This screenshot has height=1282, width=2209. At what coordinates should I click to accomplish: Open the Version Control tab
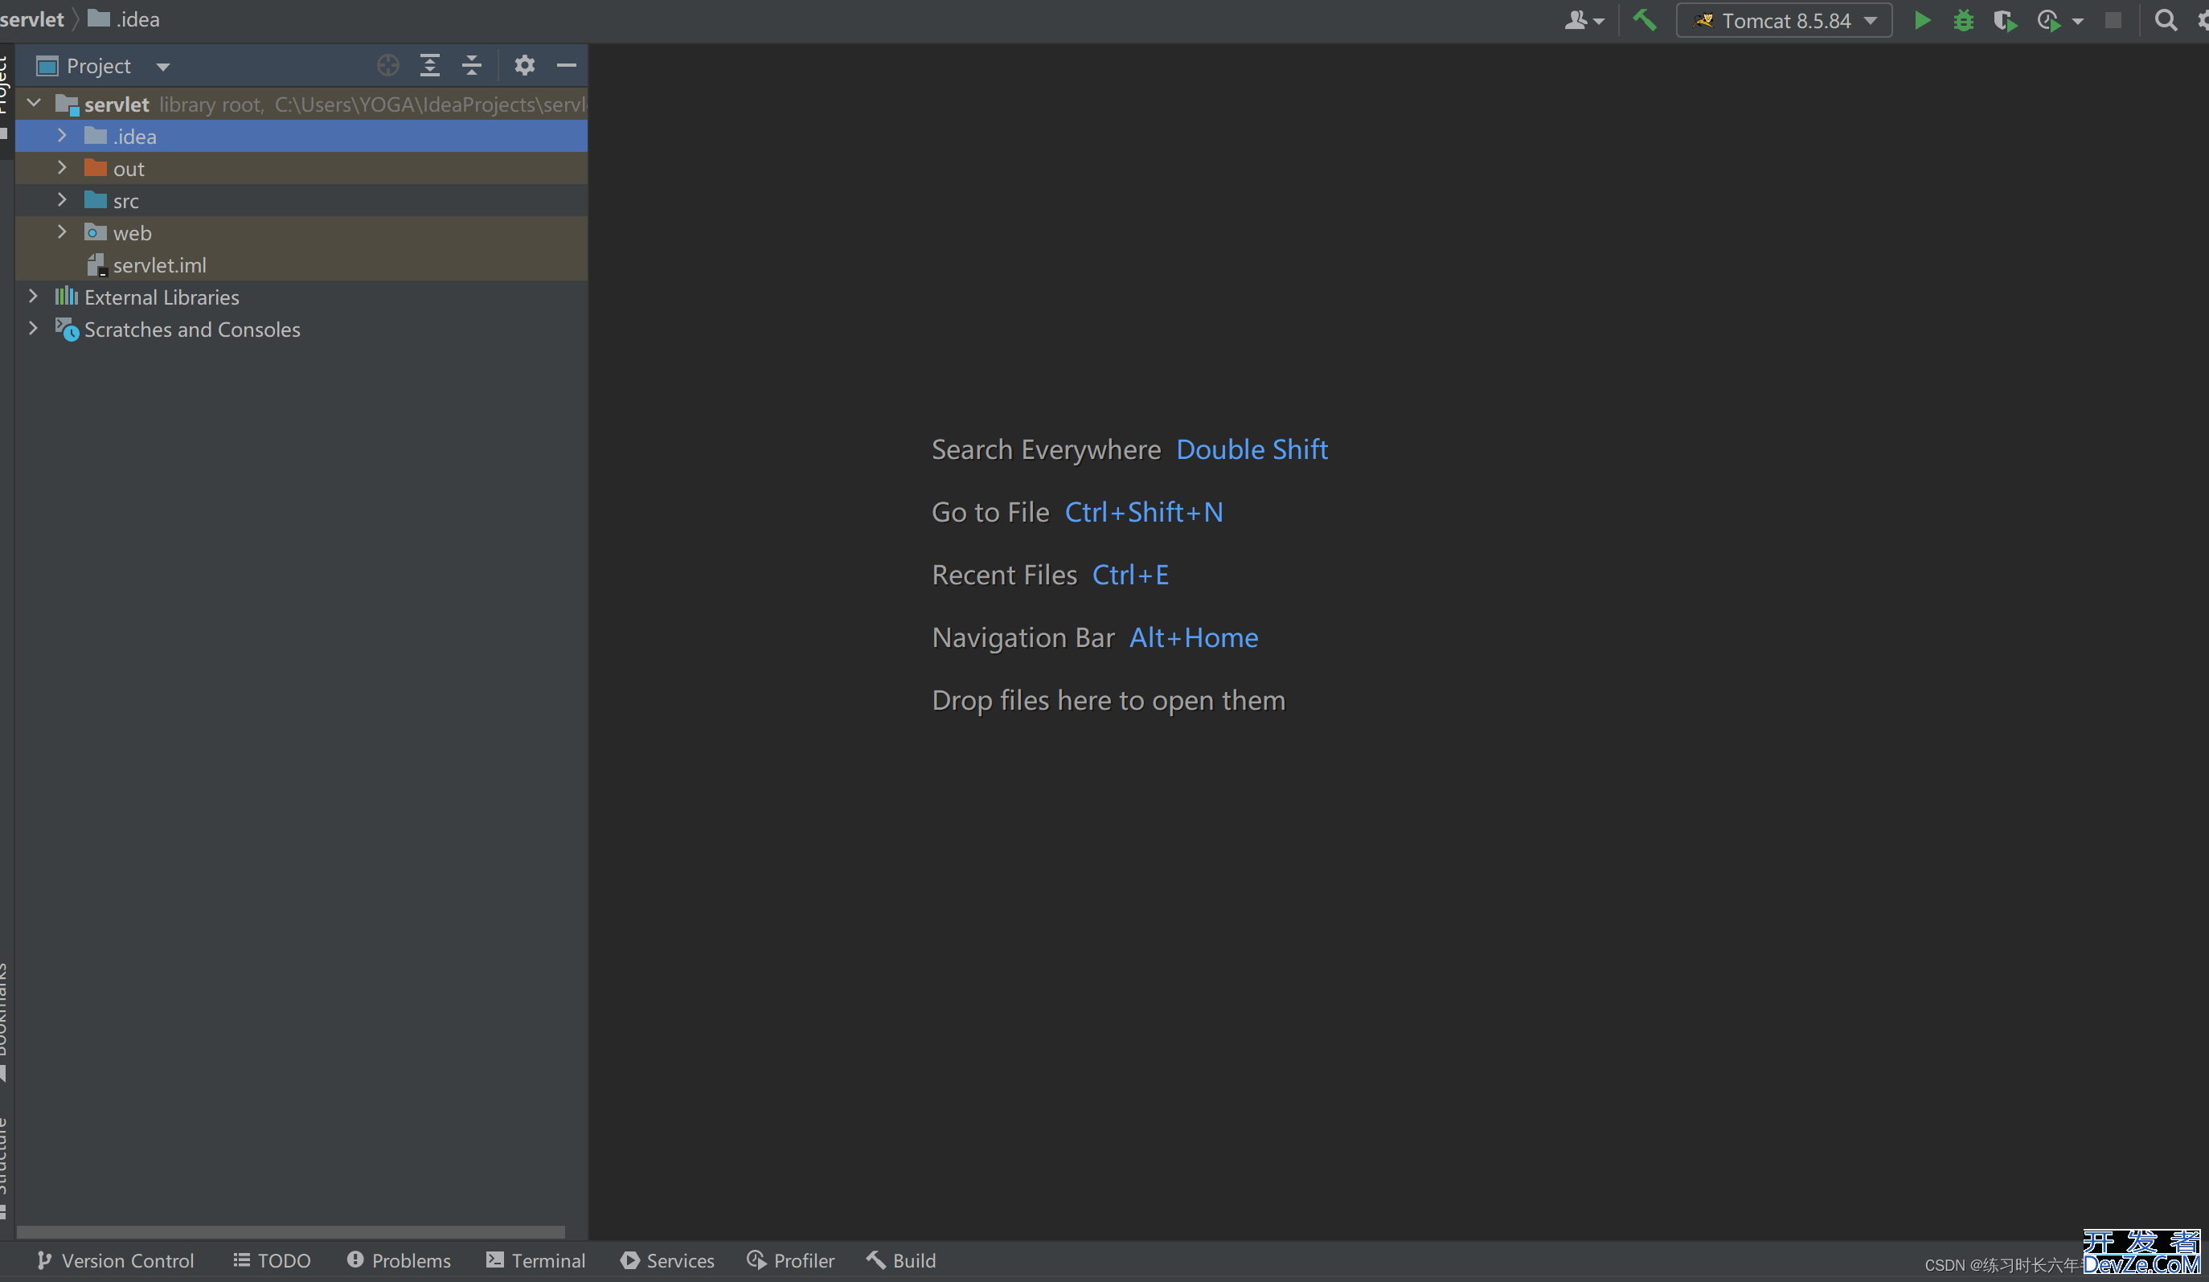click(115, 1261)
